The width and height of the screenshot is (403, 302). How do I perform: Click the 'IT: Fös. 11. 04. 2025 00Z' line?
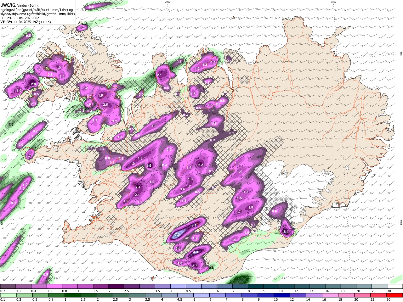(20, 18)
